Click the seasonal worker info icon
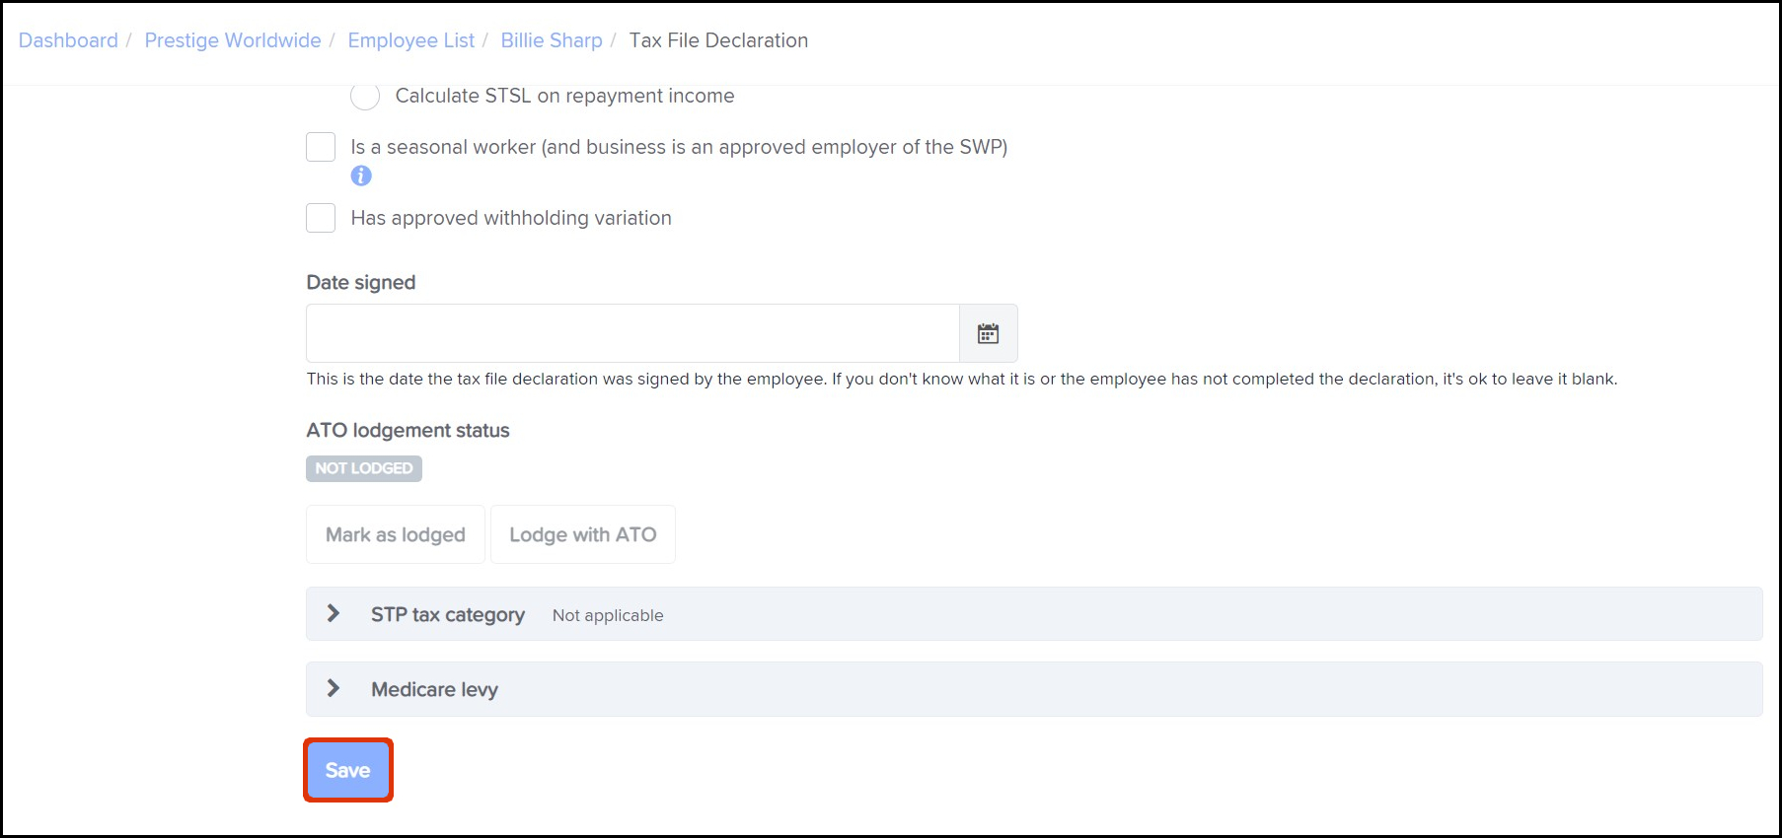The image size is (1782, 838). point(361,175)
